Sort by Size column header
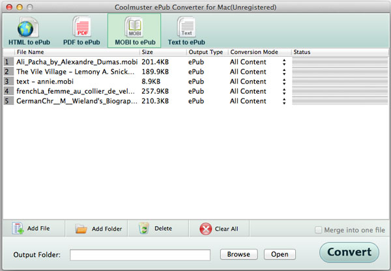Viewport: 391px width, 271px height. 163,52
